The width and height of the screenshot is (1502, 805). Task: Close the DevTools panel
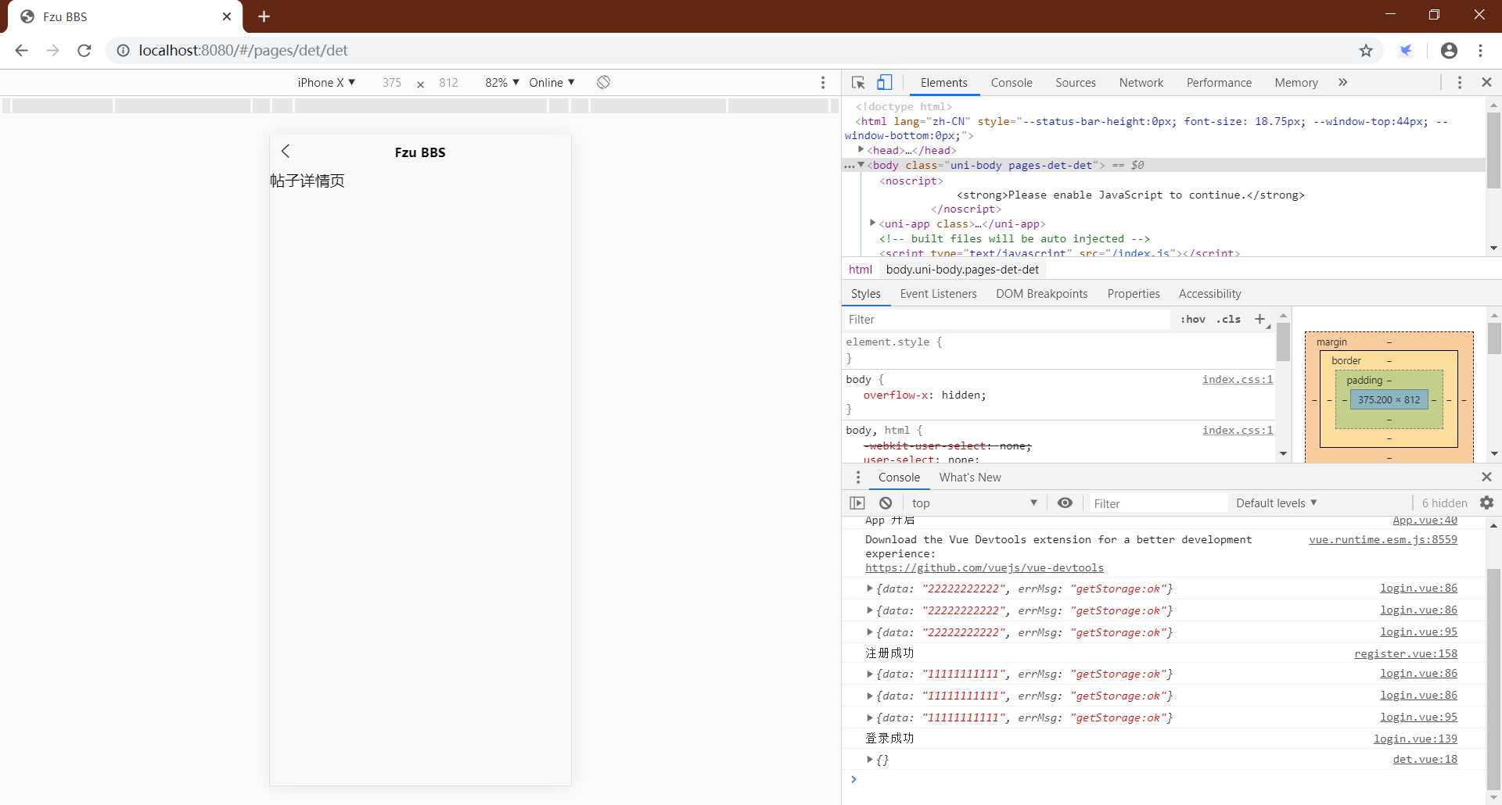[1487, 82]
